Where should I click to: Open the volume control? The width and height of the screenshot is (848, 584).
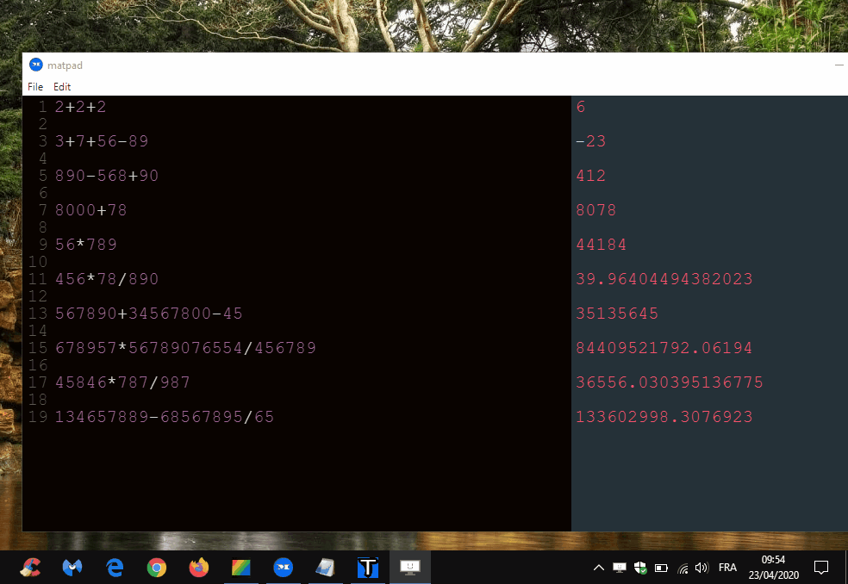click(x=701, y=568)
